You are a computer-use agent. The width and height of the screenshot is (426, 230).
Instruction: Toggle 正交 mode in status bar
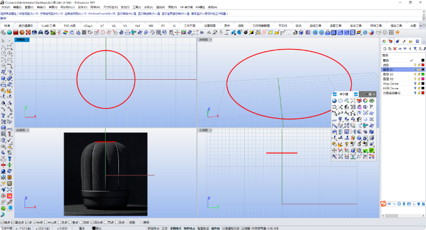(x=164, y=228)
